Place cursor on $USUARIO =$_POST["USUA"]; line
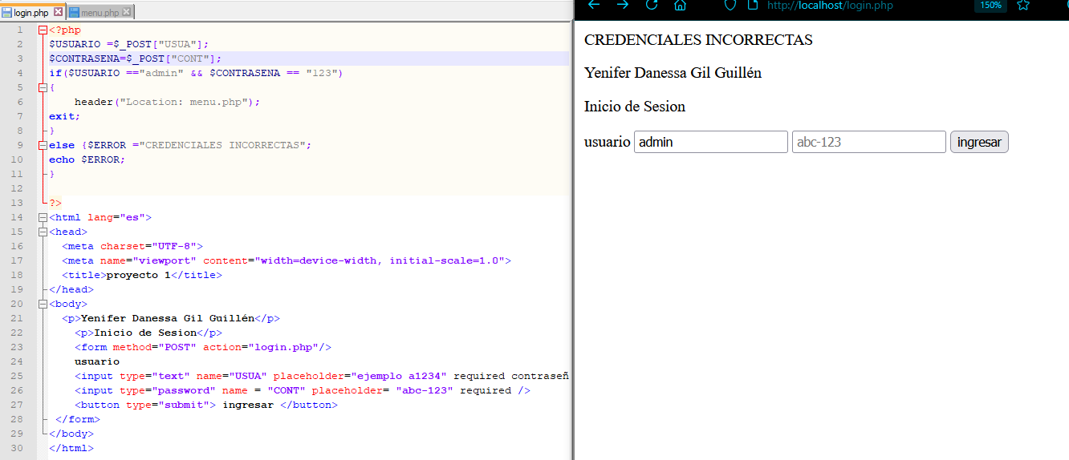Screen dimensions: 1069x460 pyautogui.click(x=128, y=44)
